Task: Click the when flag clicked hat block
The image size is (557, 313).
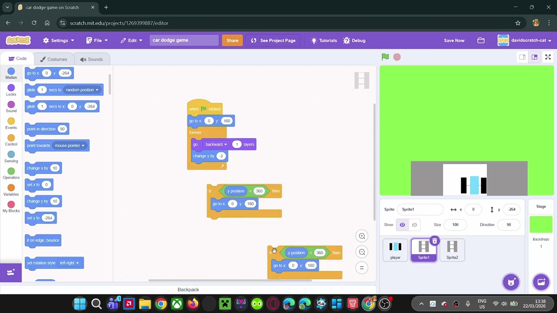Action: pyautogui.click(x=205, y=108)
